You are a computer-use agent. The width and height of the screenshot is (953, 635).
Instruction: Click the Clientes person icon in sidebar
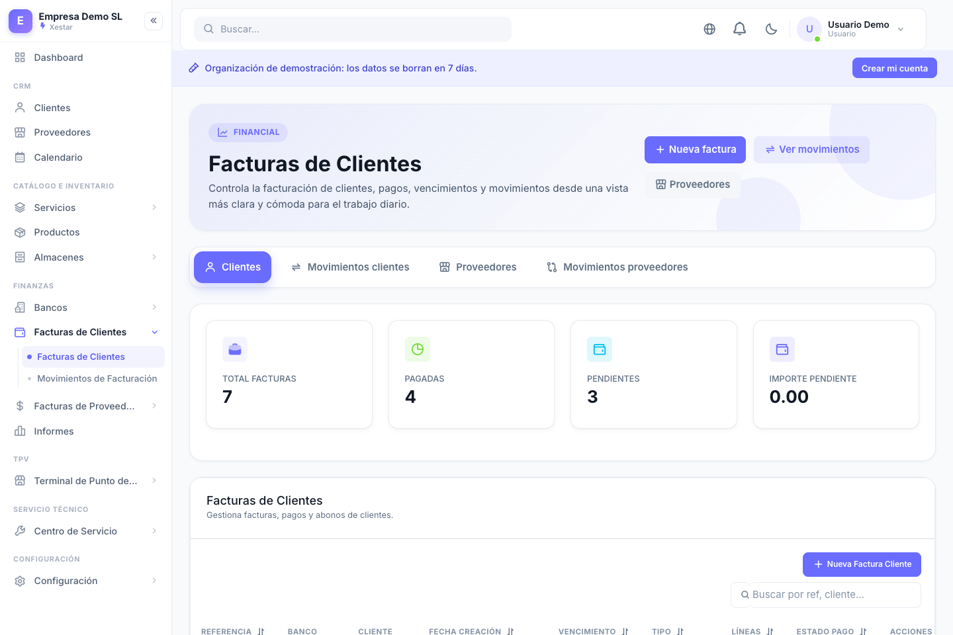click(x=20, y=108)
